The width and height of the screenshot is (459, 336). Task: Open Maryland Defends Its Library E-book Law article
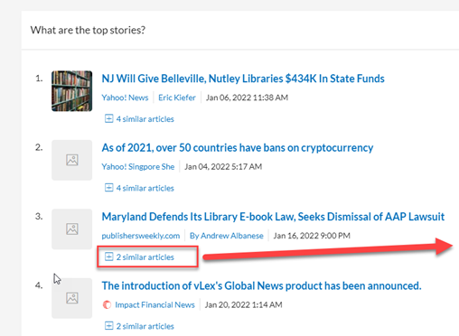point(273,217)
